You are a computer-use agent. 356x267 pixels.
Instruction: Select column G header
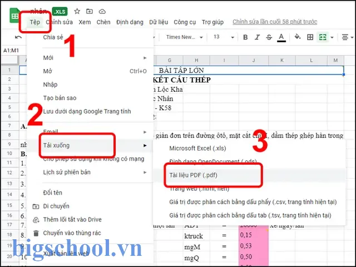[169, 60]
